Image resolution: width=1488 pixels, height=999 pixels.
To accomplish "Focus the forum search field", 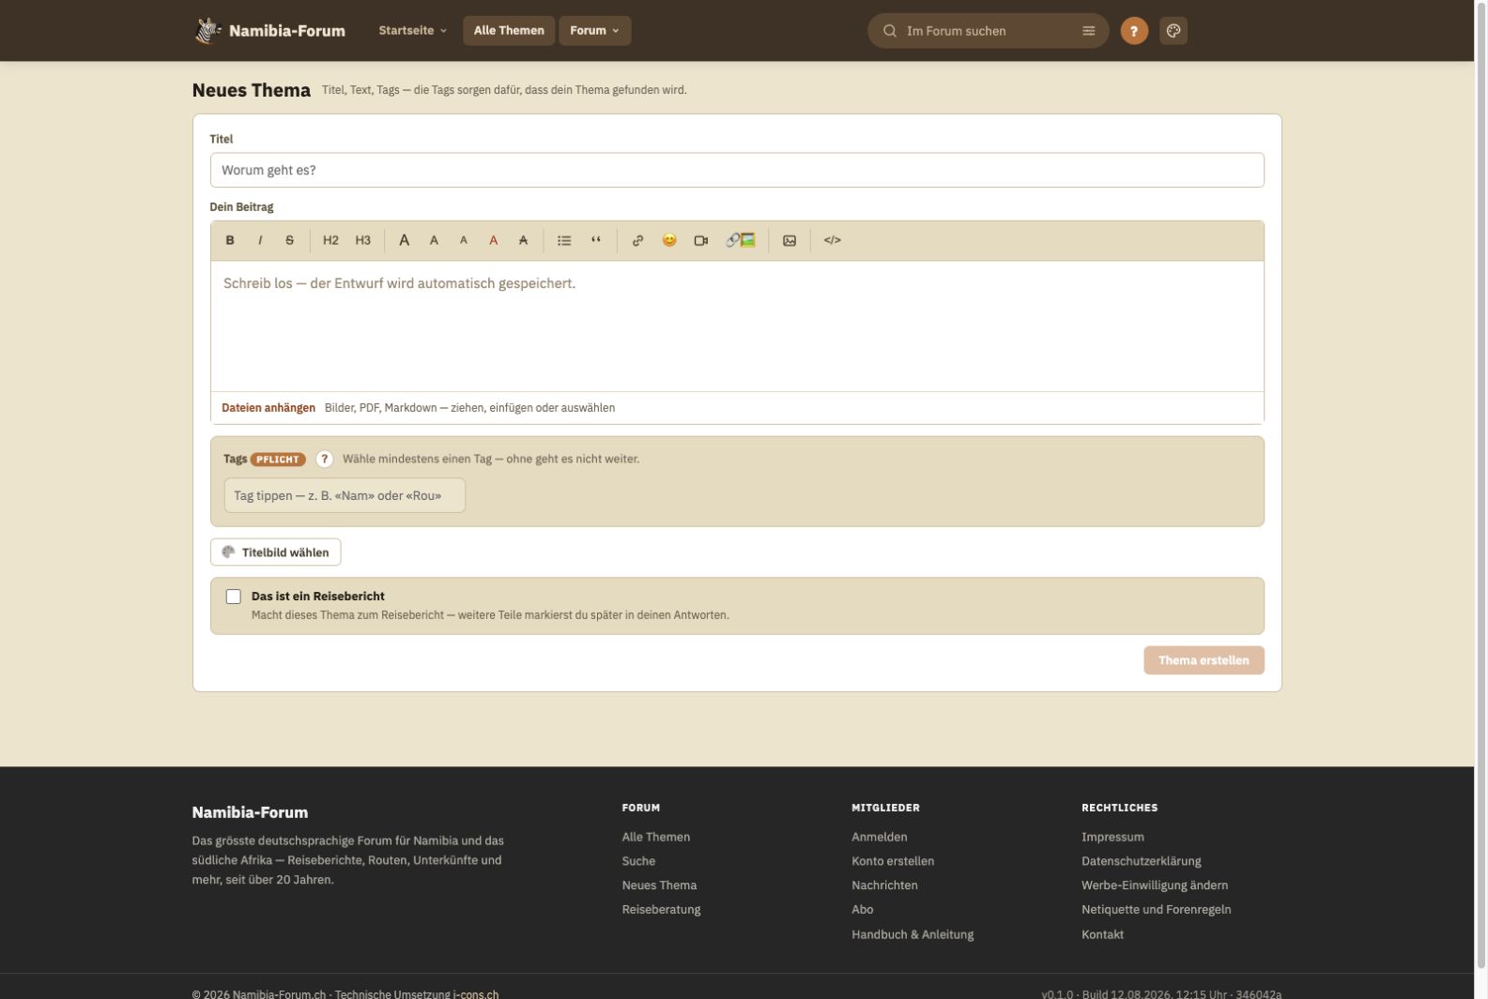I will (x=988, y=31).
